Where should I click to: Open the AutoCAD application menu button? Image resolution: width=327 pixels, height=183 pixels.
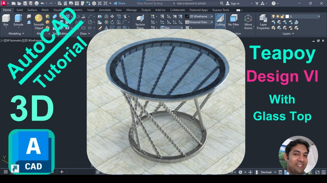click(4, 3)
